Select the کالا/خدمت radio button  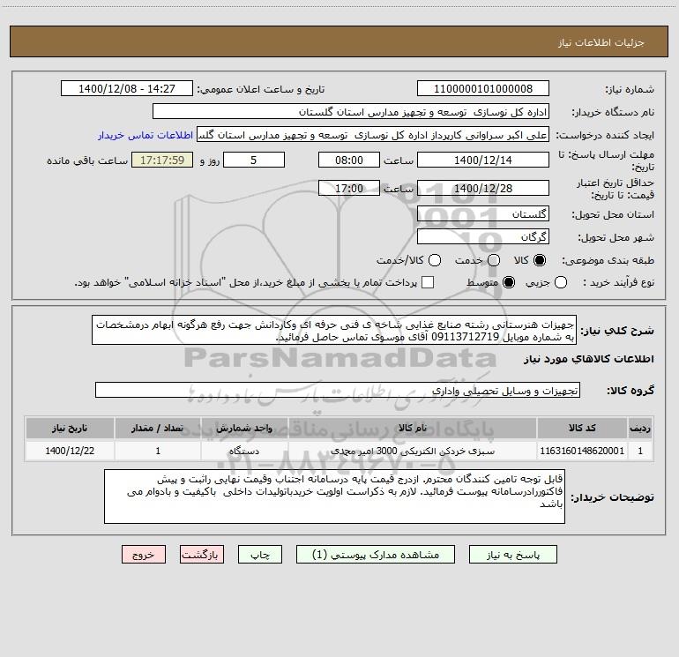click(435, 260)
